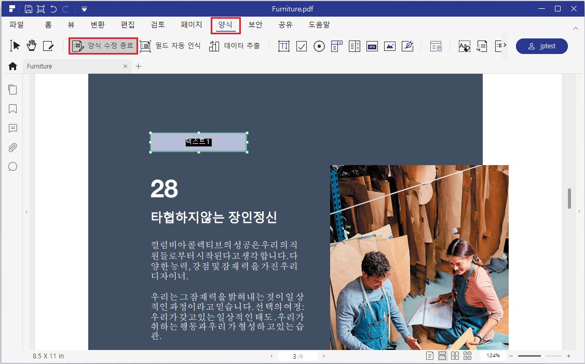Open a new tab with plus

pos(138,66)
